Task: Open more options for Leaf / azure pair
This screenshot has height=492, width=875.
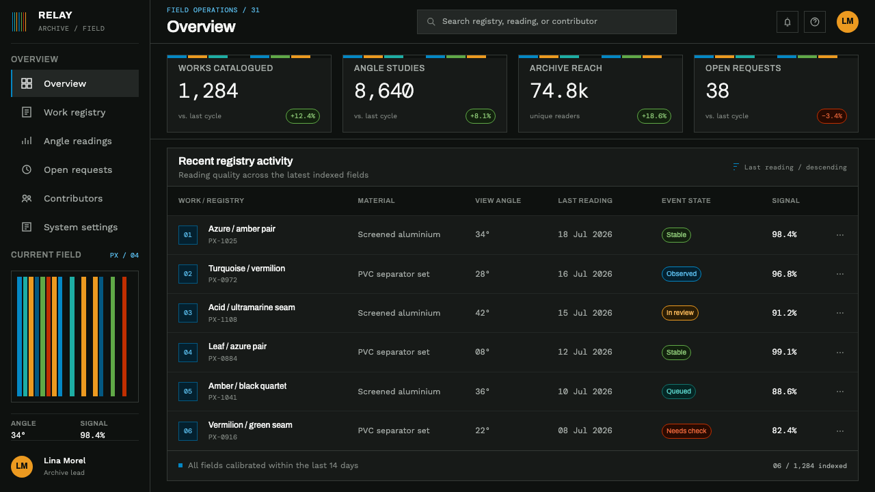Action: point(840,353)
